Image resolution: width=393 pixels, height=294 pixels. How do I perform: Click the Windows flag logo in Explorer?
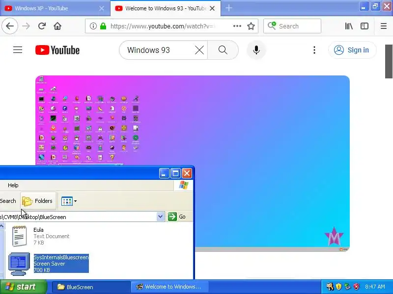[183, 185]
